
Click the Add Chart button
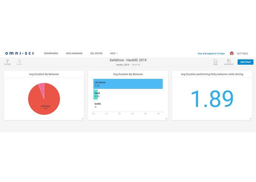(245, 62)
